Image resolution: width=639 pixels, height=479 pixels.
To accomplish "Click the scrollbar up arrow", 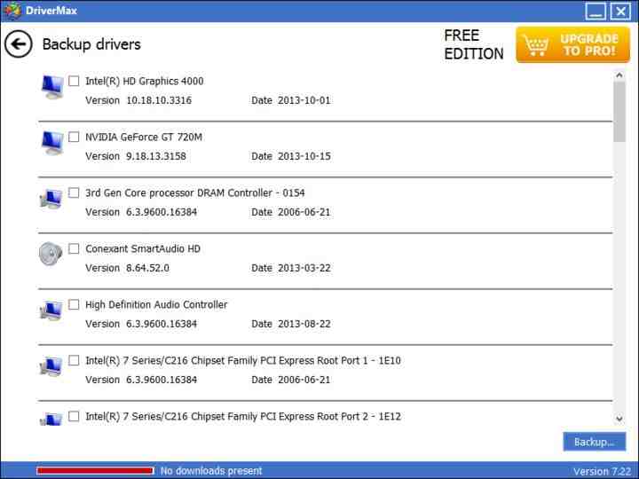I will point(619,75).
